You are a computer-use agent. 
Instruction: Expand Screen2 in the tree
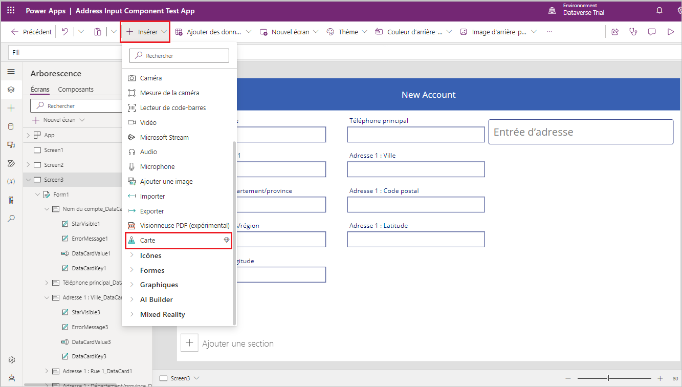click(x=28, y=165)
